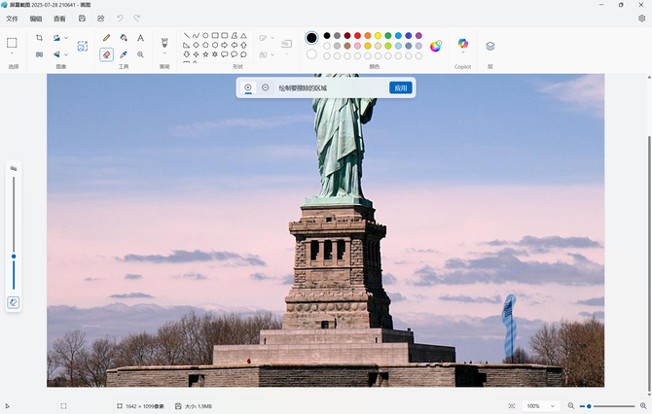
Task: Pick the Oval shape
Action: pos(205,36)
